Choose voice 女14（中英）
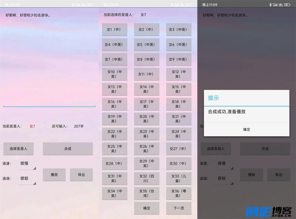The image size is (296, 219). tap(147, 89)
